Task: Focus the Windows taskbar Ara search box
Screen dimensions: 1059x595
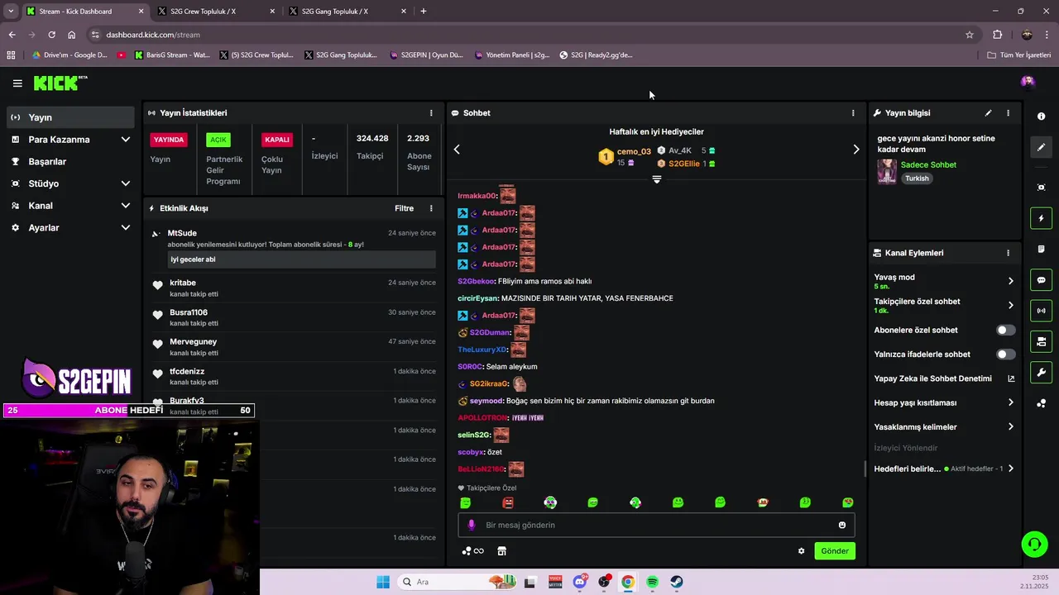Action: coord(455,582)
